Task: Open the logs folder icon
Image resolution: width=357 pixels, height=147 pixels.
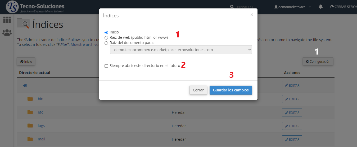Action: click(x=30, y=126)
